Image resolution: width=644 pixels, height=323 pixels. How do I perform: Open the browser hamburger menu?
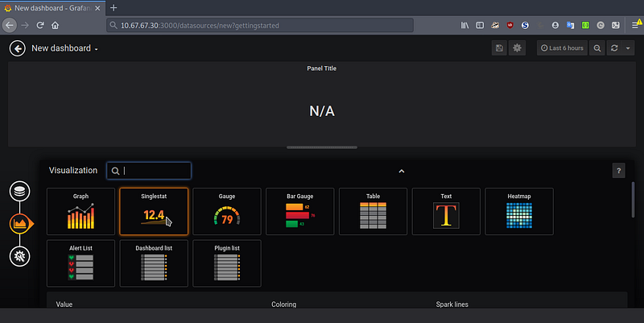[x=635, y=25]
